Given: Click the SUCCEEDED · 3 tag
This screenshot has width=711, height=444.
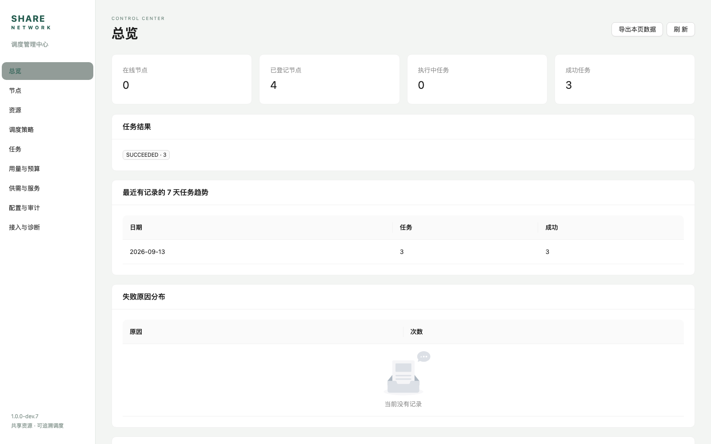Looking at the screenshot, I should point(146,155).
